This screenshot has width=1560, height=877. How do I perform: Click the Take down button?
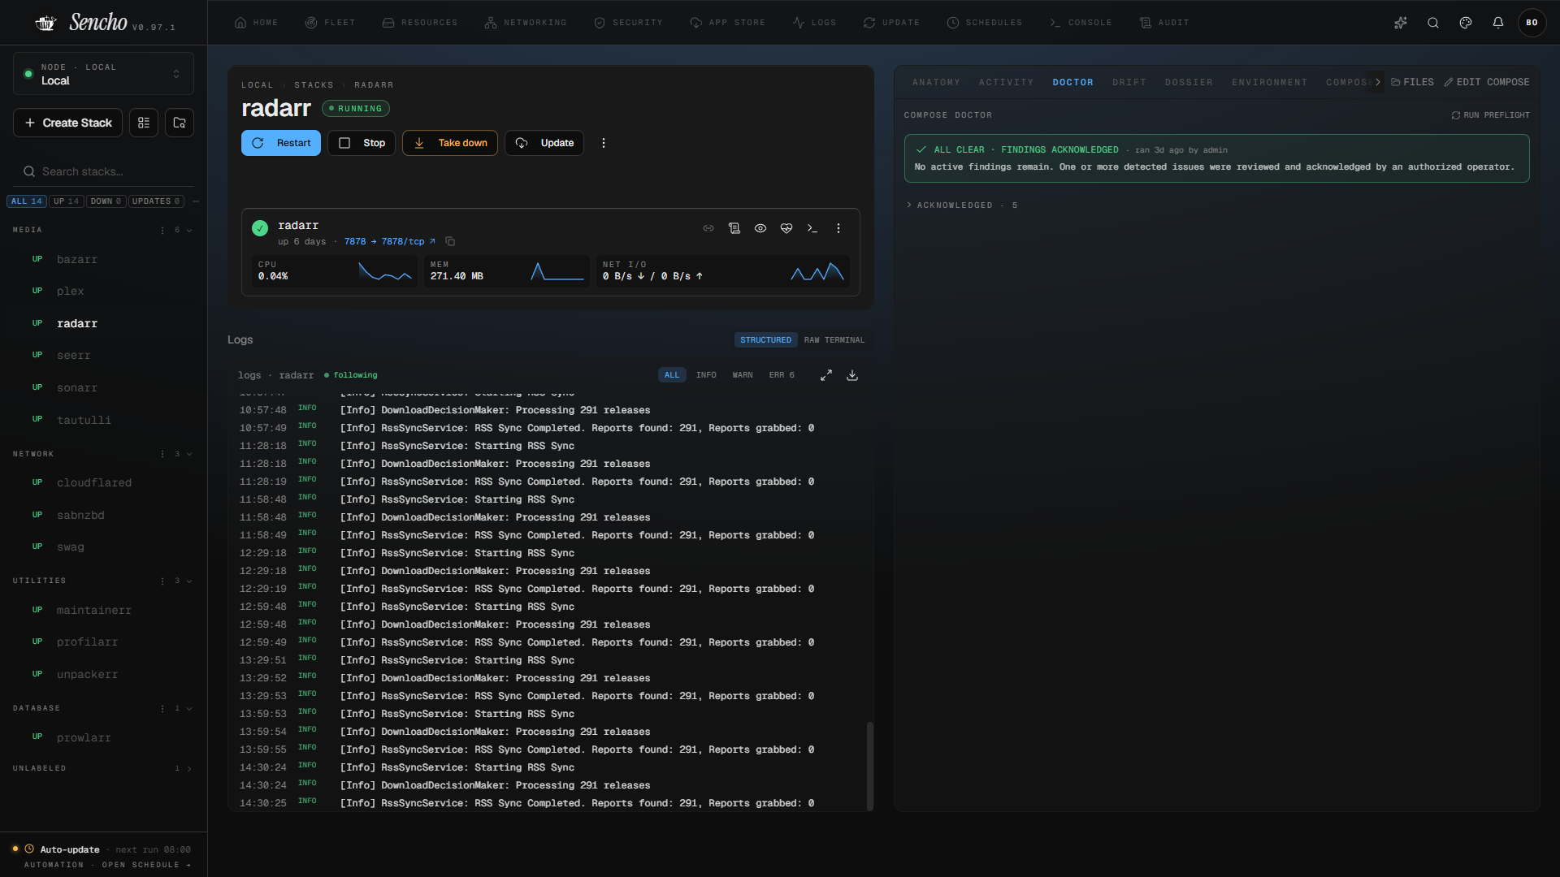click(450, 143)
